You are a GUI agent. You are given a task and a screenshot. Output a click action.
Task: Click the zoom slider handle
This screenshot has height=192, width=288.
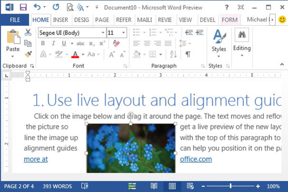tap(230, 186)
